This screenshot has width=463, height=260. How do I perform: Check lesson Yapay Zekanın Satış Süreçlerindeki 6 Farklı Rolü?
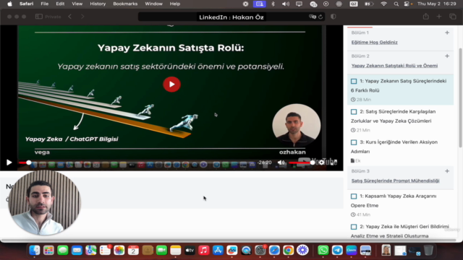(x=354, y=81)
